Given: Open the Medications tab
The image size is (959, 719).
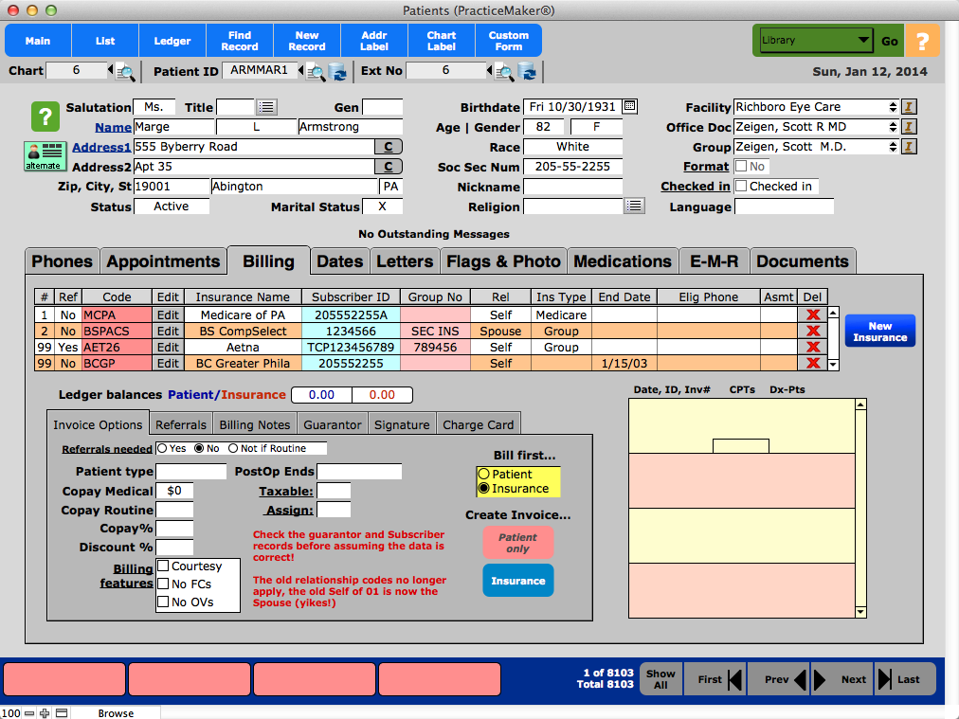Looking at the screenshot, I should click(x=623, y=261).
